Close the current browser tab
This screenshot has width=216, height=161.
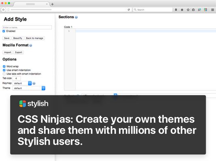coord(47,4)
